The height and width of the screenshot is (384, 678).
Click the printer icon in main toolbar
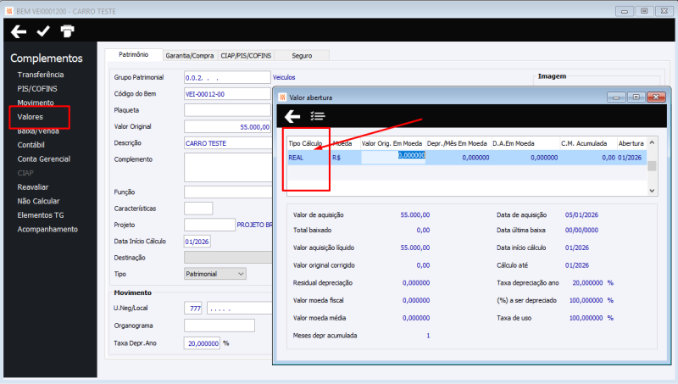(67, 31)
